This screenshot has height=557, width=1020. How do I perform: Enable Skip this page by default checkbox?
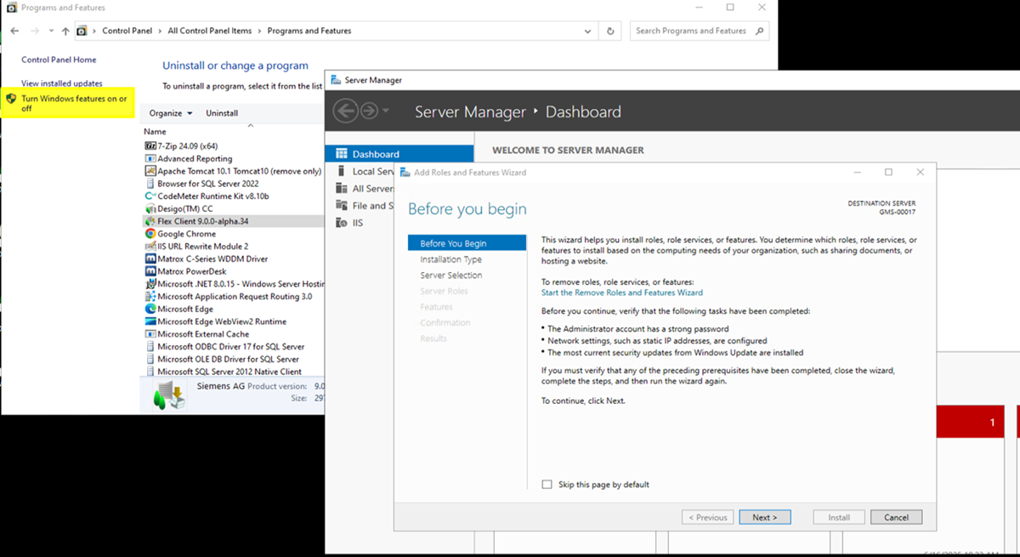pos(547,485)
